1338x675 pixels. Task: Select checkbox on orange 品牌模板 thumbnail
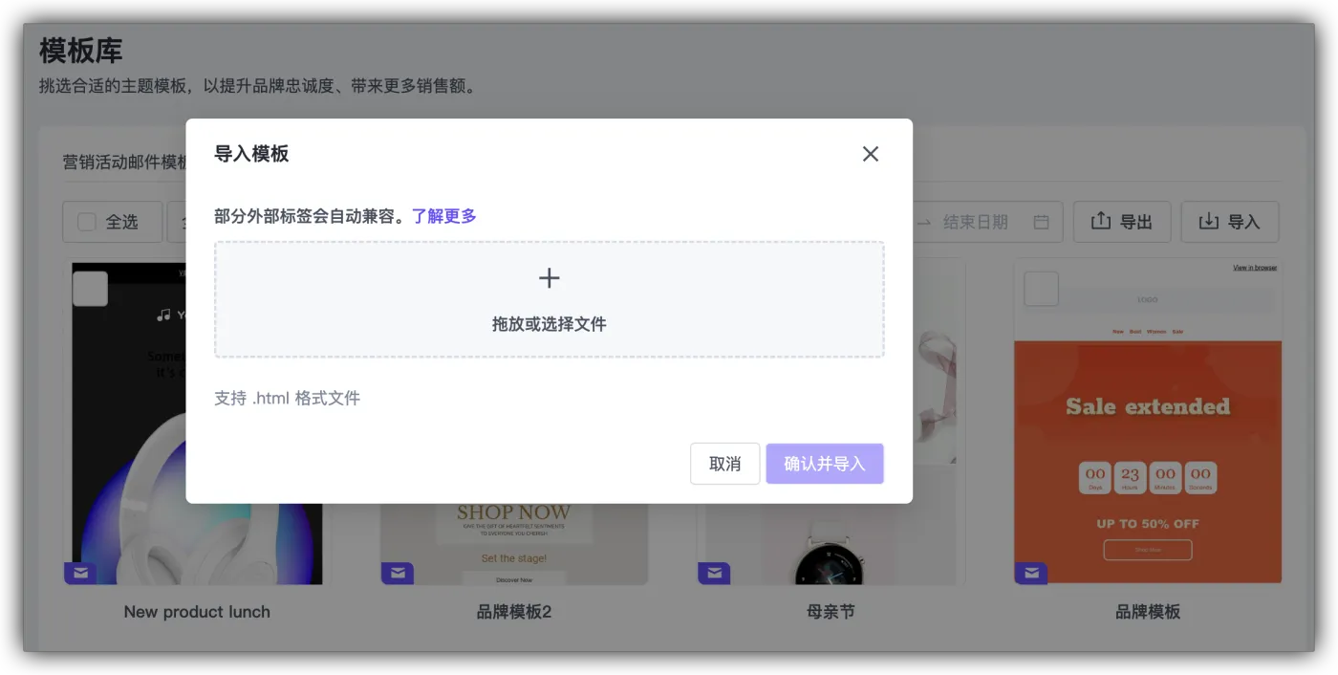click(x=1041, y=289)
